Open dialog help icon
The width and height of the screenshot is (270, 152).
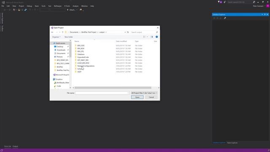point(157,37)
